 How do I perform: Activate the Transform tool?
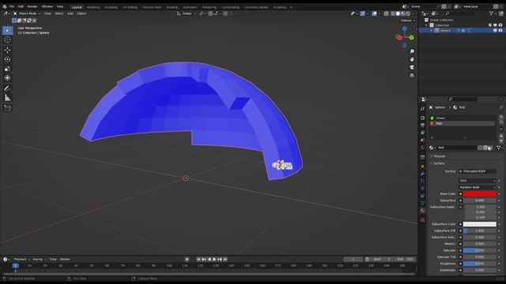click(x=7, y=78)
